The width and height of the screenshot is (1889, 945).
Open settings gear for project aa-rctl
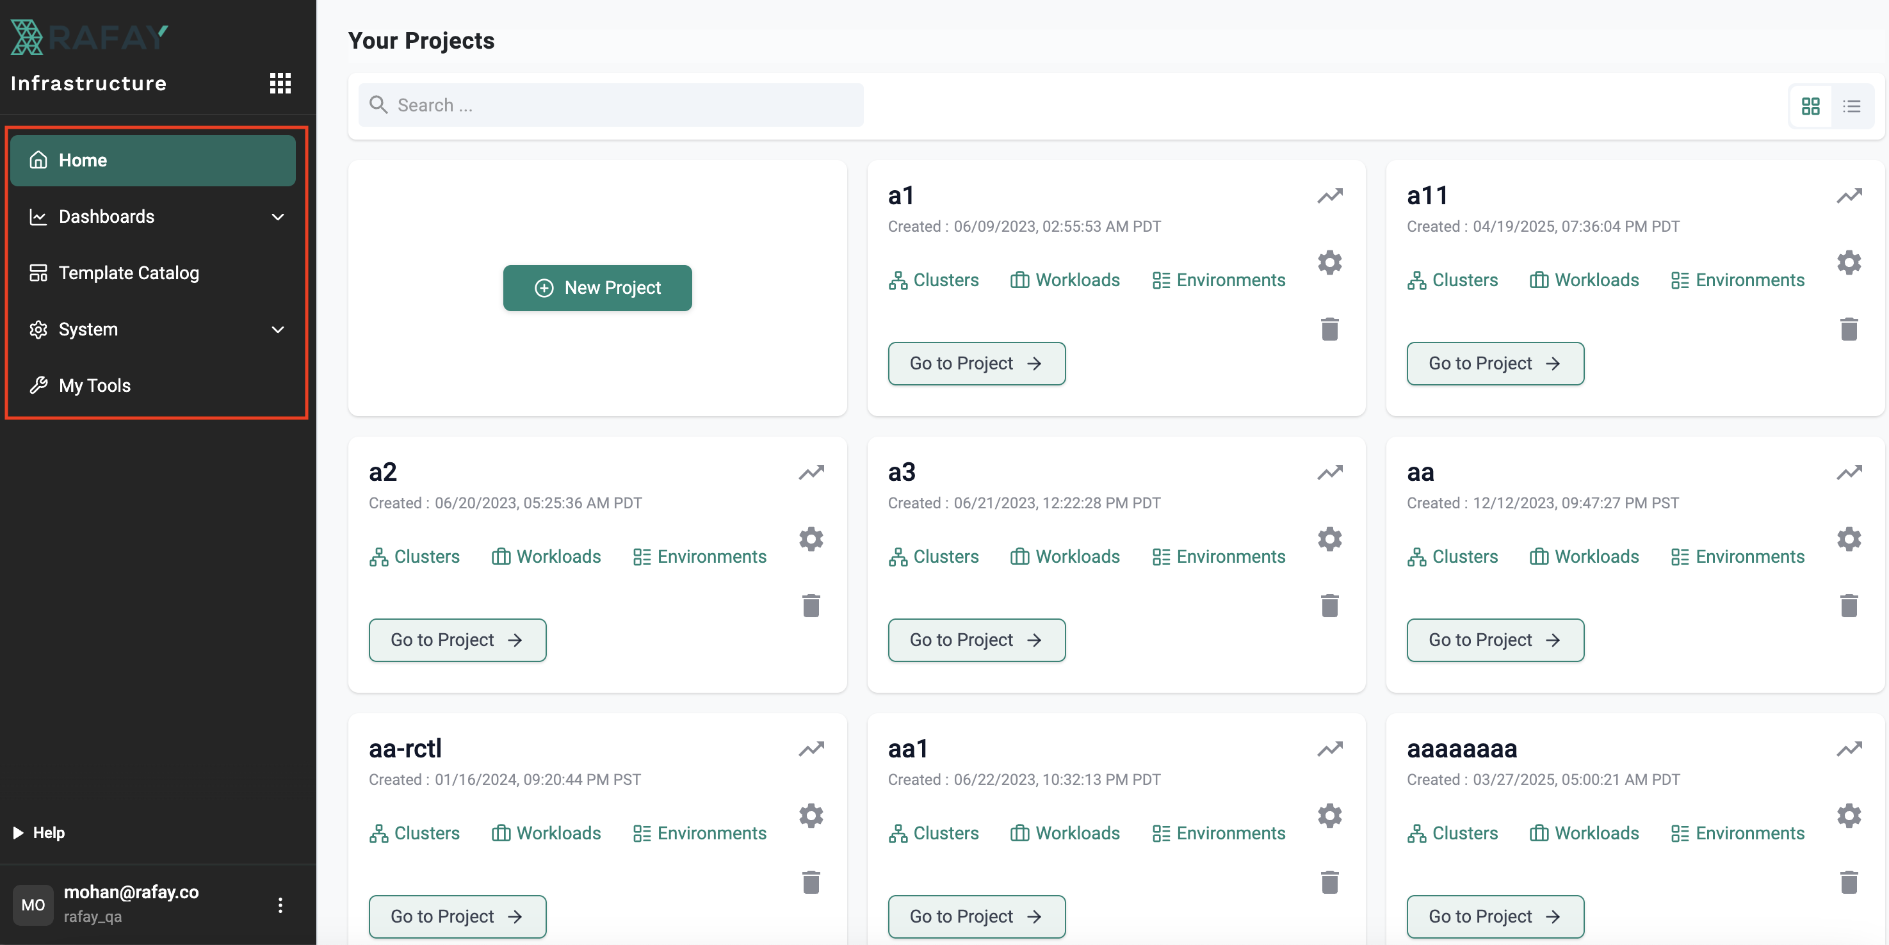811,815
